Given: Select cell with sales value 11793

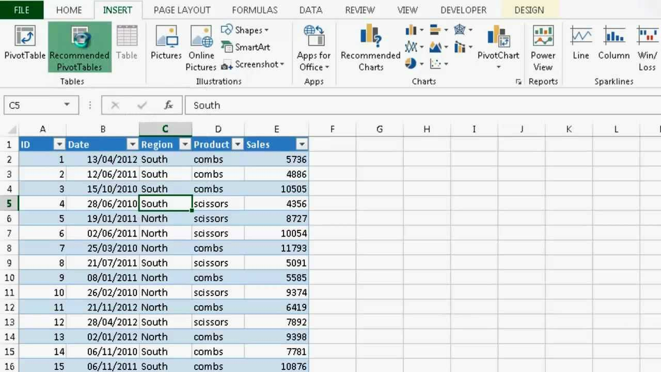Looking at the screenshot, I should (276, 248).
